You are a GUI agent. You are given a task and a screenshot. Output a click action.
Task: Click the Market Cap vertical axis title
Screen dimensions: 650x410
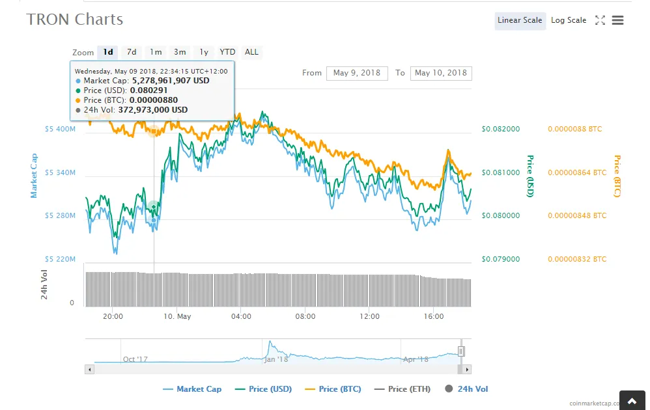click(34, 176)
